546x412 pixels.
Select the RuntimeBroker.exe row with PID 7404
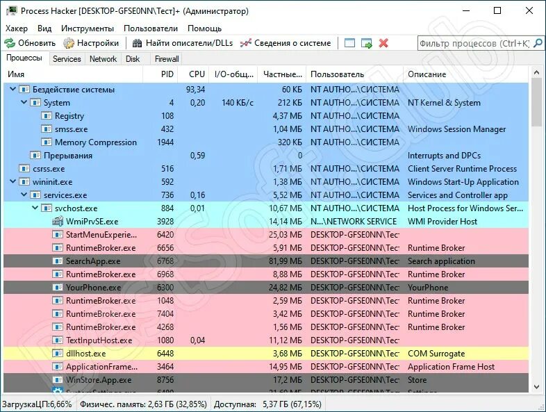tap(266, 314)
